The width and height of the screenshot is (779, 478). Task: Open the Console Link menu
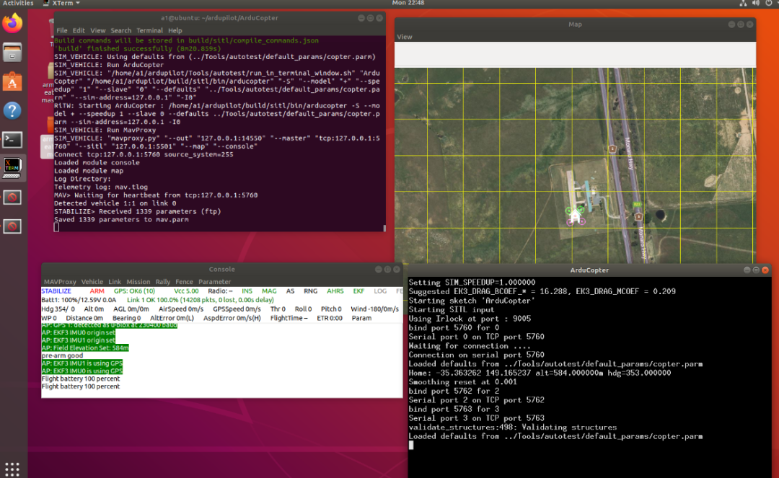tap(115, 282)
